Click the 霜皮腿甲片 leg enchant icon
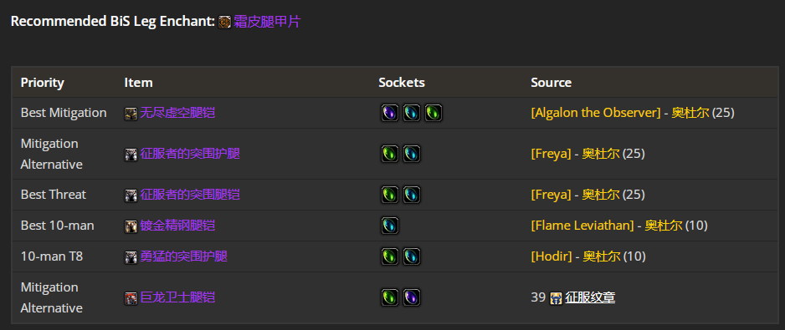Screen dimensions: 785x330 coord(225,22)
